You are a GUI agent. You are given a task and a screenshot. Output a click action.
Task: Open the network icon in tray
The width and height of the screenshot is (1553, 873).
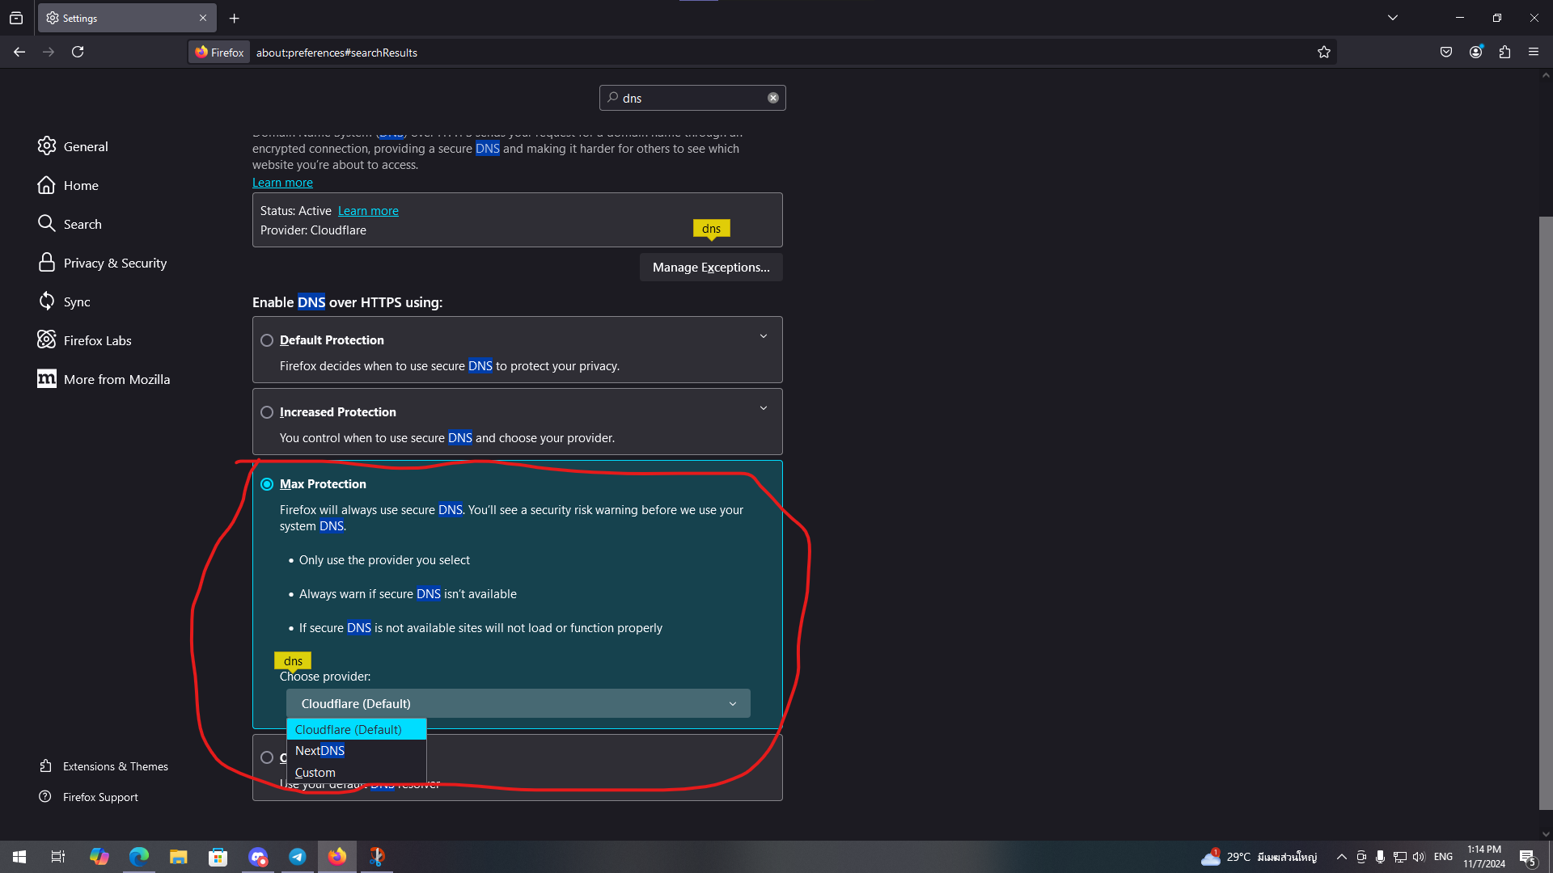click(x=1399, y=857)
